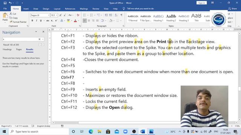Toggle Bold formatting

pyautogui.click(x=32, y=21)
